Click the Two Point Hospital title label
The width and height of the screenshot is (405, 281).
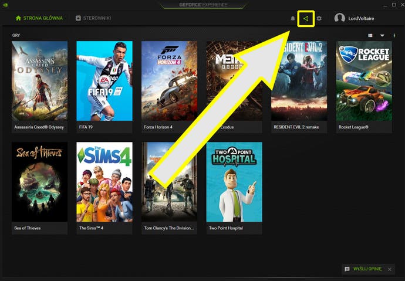(226, 228)
